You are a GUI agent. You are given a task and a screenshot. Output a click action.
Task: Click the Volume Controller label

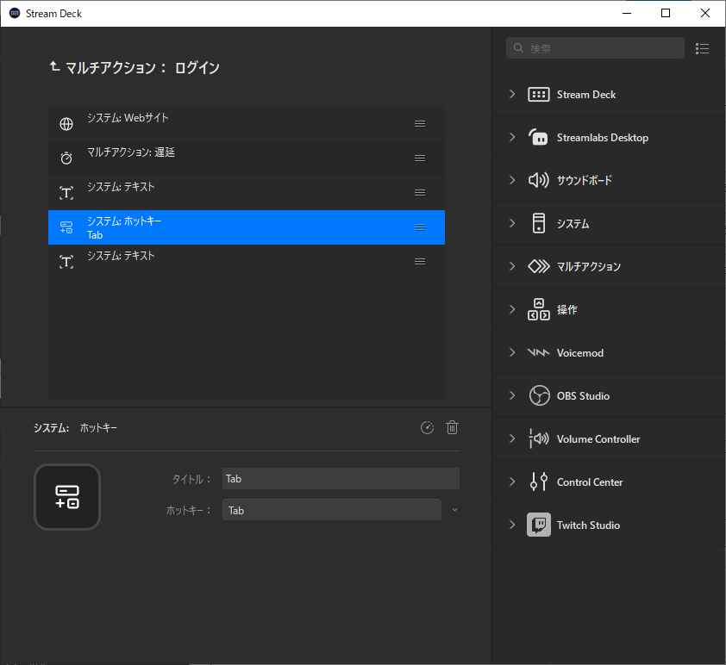598,438
